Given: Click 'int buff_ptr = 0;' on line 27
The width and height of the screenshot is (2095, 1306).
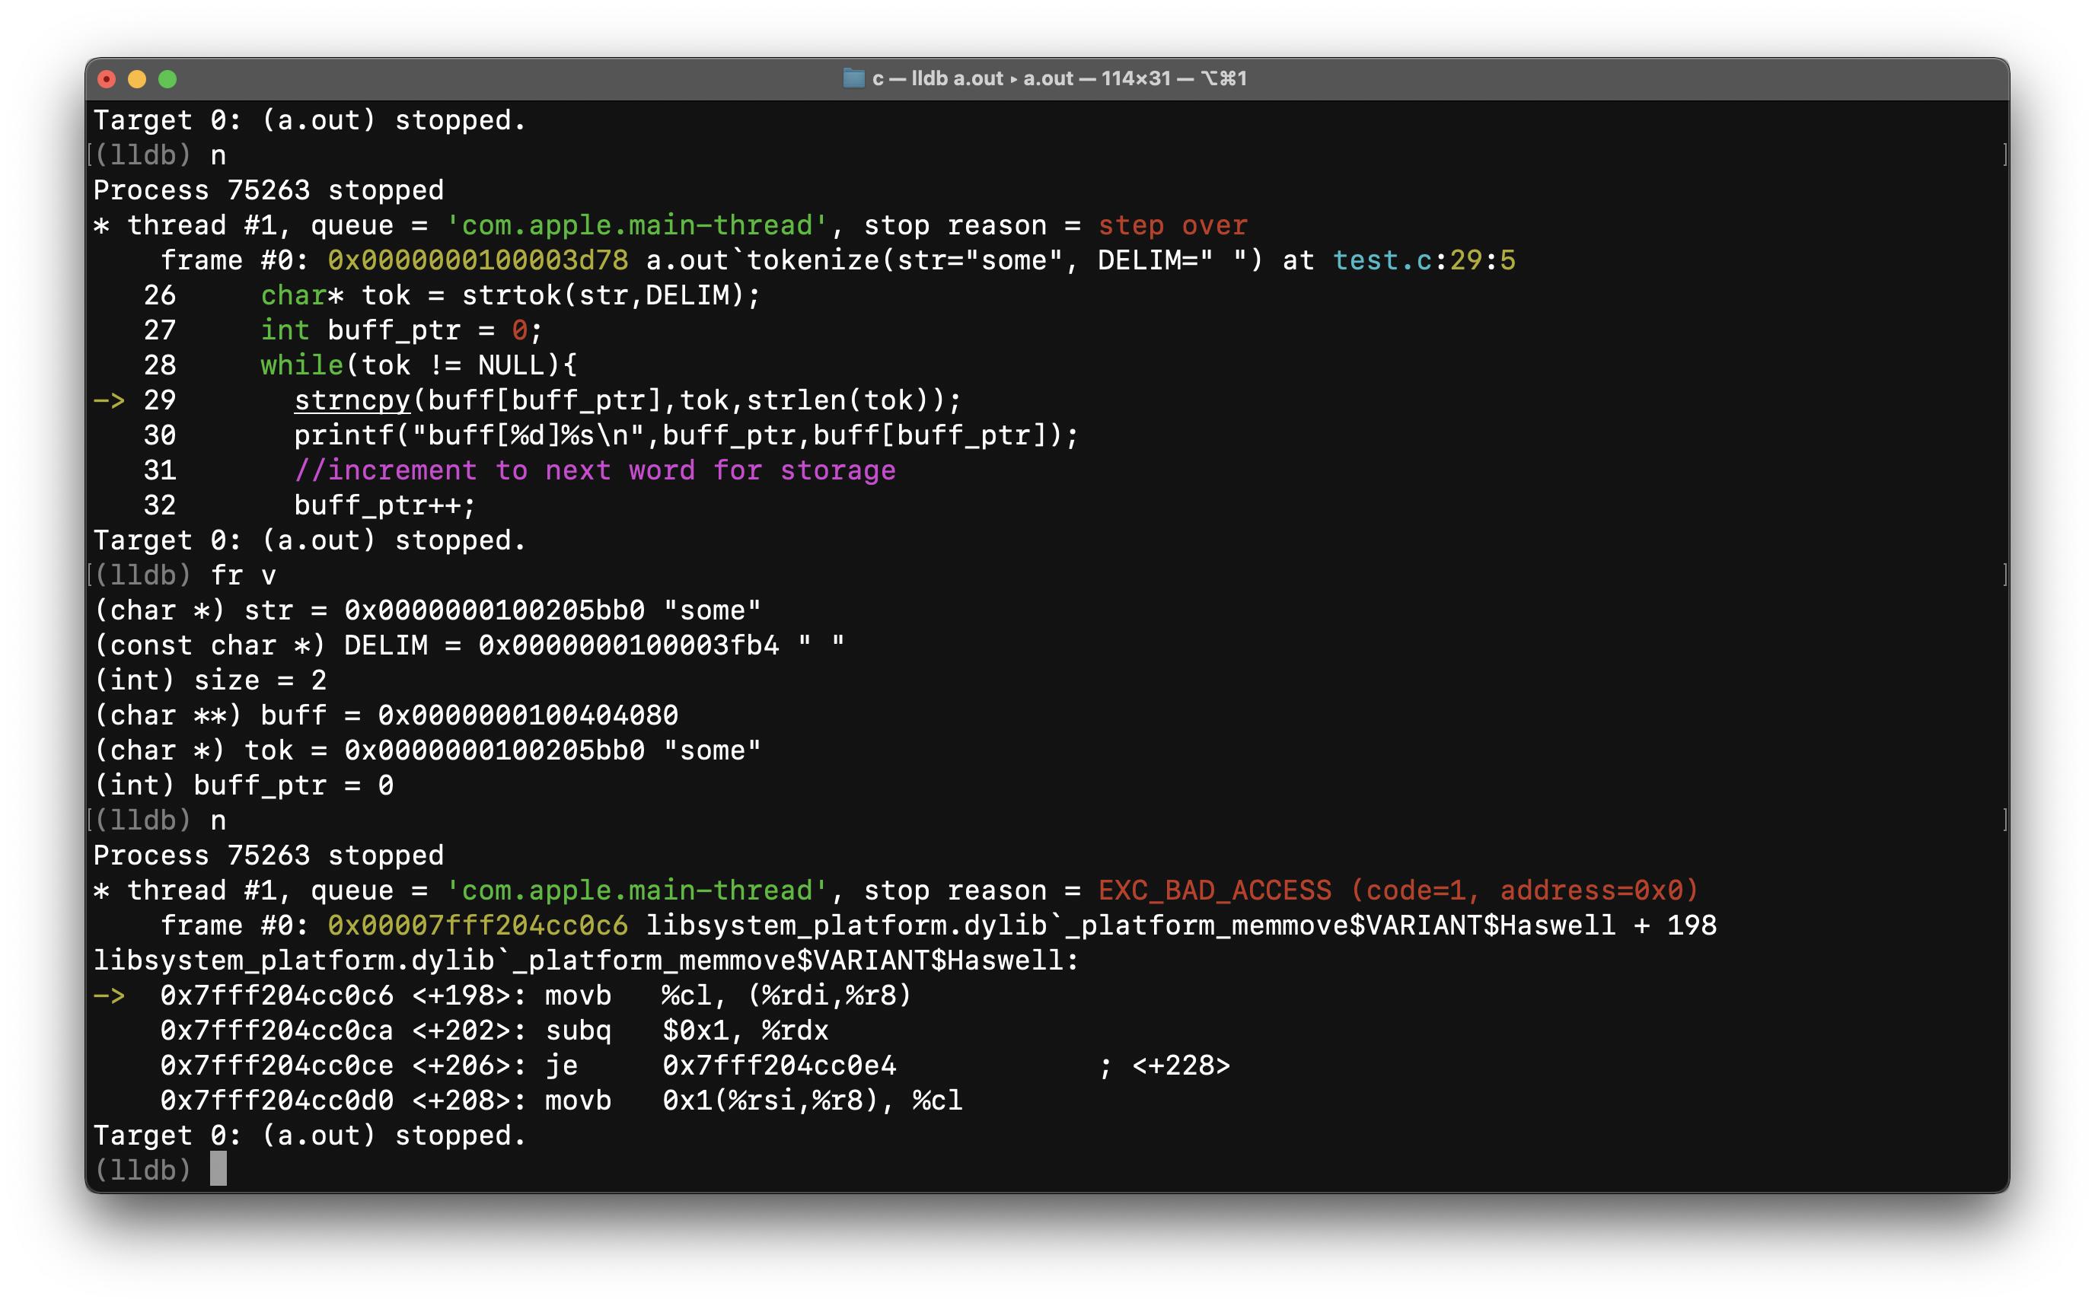Looking at the screenshot, I should [402, 330].
